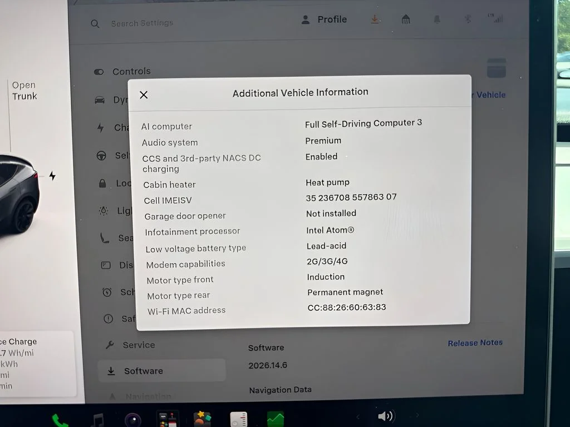The image size is (570, 427).
Task: Open the HomeLink garage icon
Action: (406, 19)
